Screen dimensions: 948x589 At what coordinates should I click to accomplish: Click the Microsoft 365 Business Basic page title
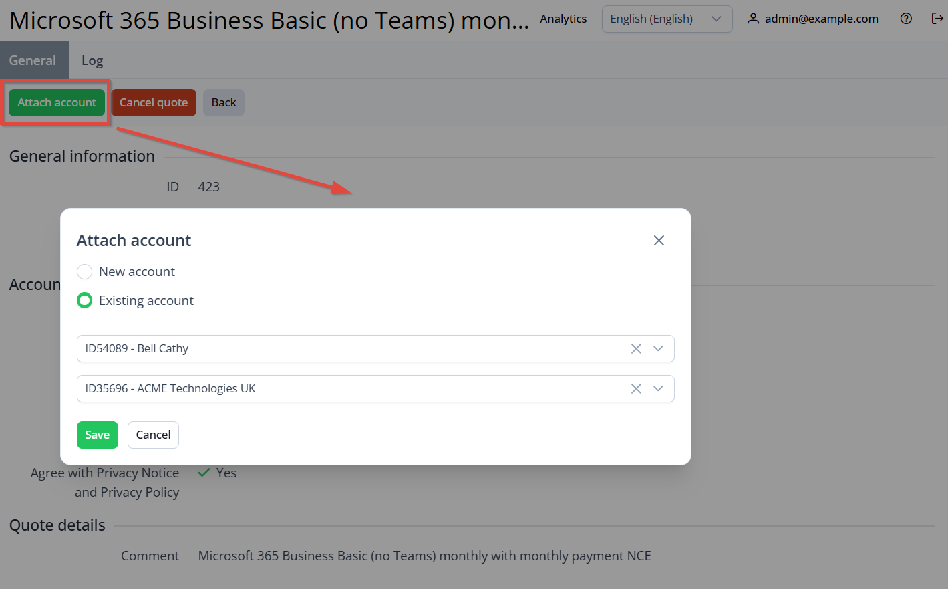(x=269, y=20)
